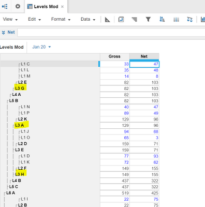
Task: Switch to the Levels Mod tab
Action: click(x=46, y=7)
